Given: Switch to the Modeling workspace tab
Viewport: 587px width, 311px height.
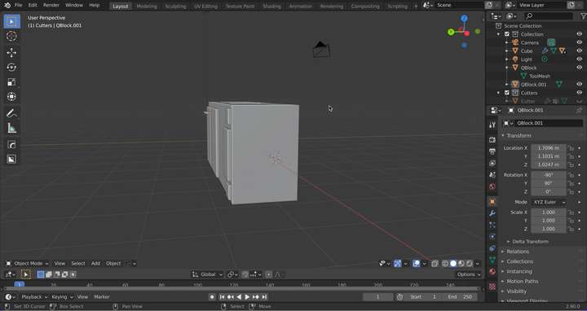Looking at the screenshot, I should click(147, 6).
